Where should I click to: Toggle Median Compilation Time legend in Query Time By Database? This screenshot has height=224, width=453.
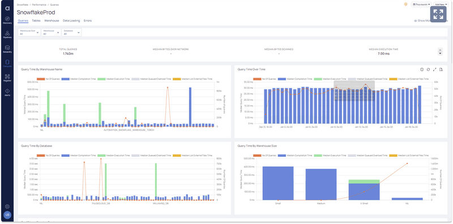[x=78, y=156]
